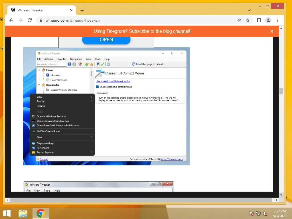Expand the Restart Explorer submenu
Screen dimensions: 292x219
tap(62, 153)
